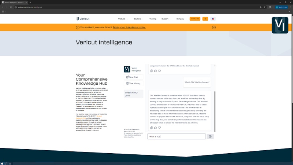Click the Your Comprehensive Knowledge Hub heading

(92, 79)
